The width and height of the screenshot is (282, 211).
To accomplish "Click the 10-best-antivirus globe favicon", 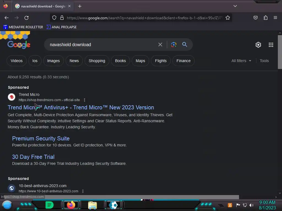I will pyautogui.click(x=12, y=188).
